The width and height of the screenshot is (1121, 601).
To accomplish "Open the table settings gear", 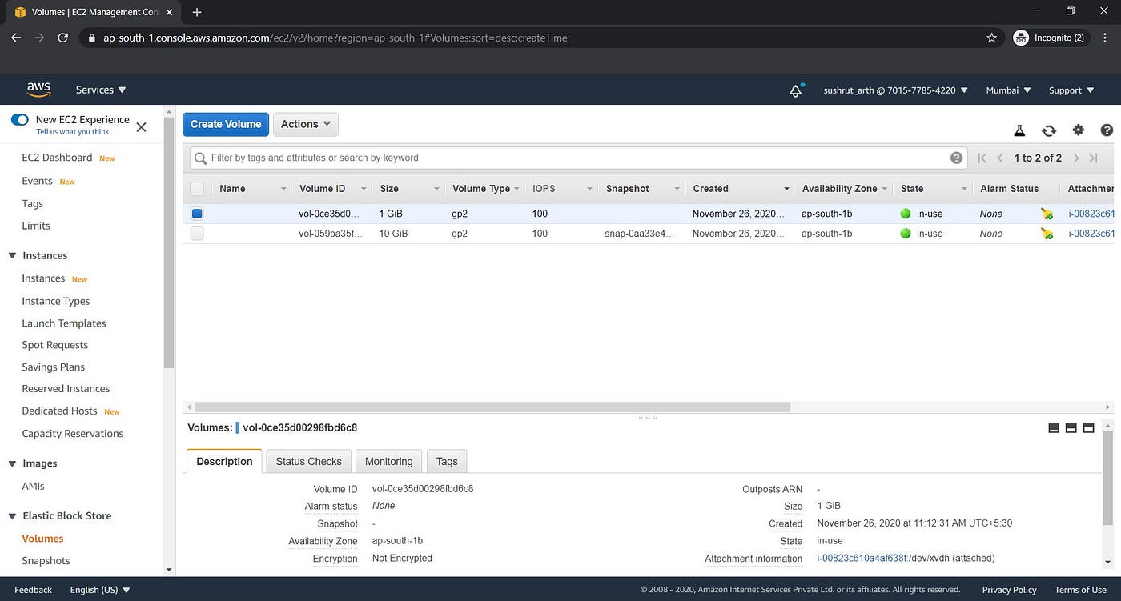I will pos(1078,130).
